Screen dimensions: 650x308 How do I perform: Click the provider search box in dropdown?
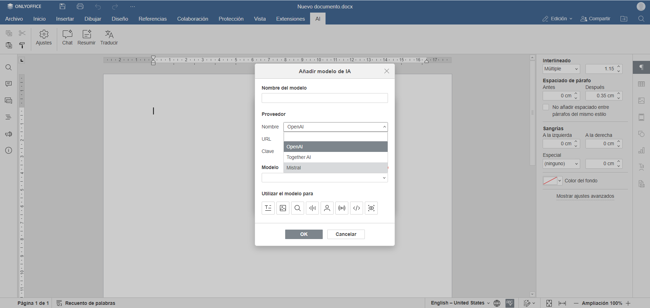[x=336, y=137]
